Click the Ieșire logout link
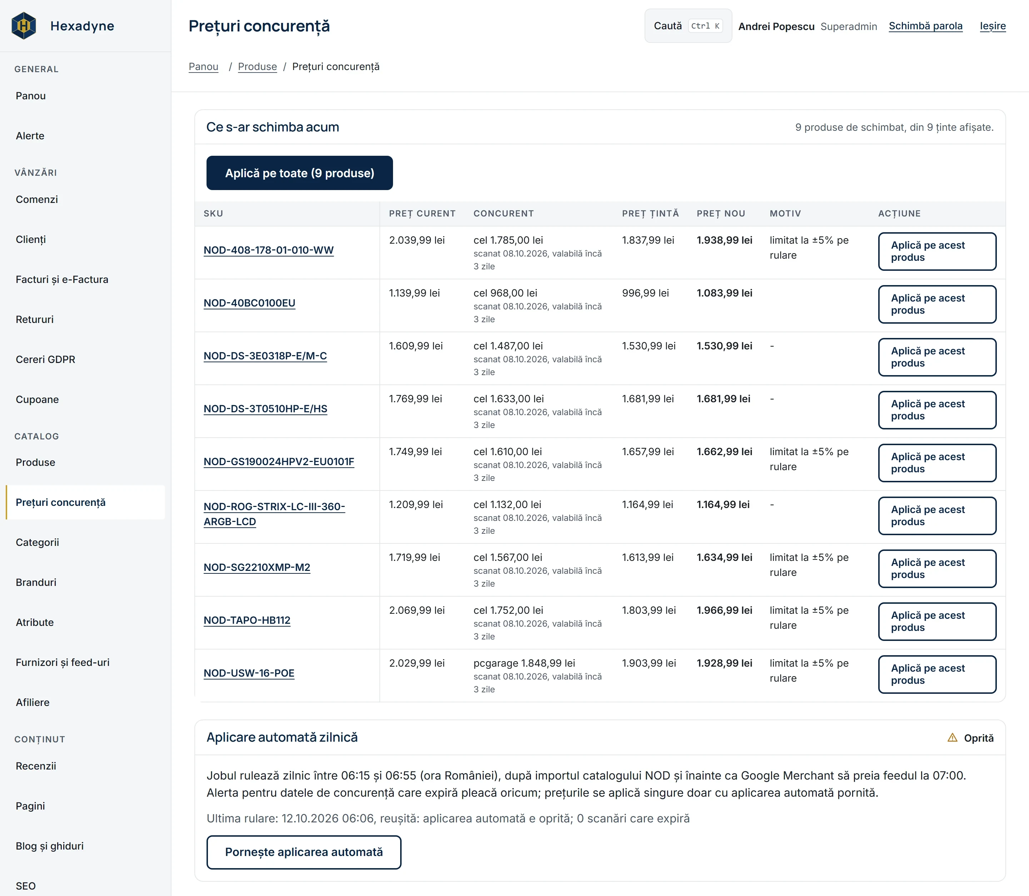The image size is (1029, 896). 993,26
